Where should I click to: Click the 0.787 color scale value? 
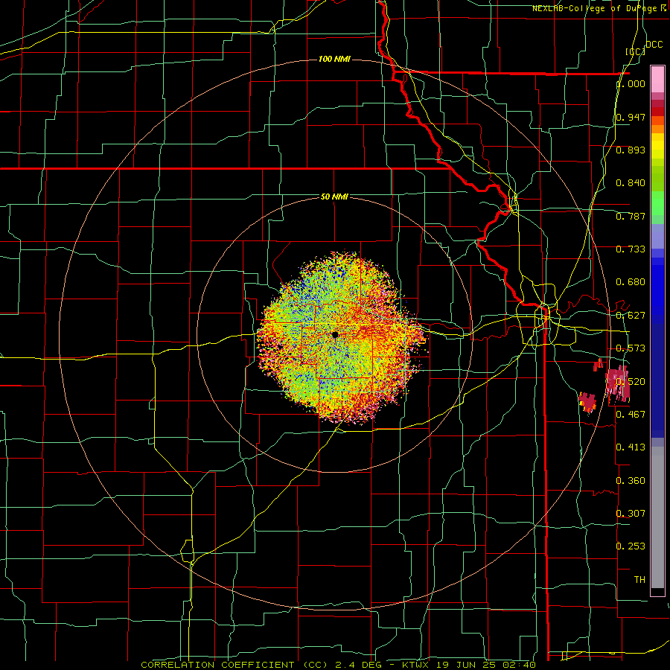[x=631, y=216]
